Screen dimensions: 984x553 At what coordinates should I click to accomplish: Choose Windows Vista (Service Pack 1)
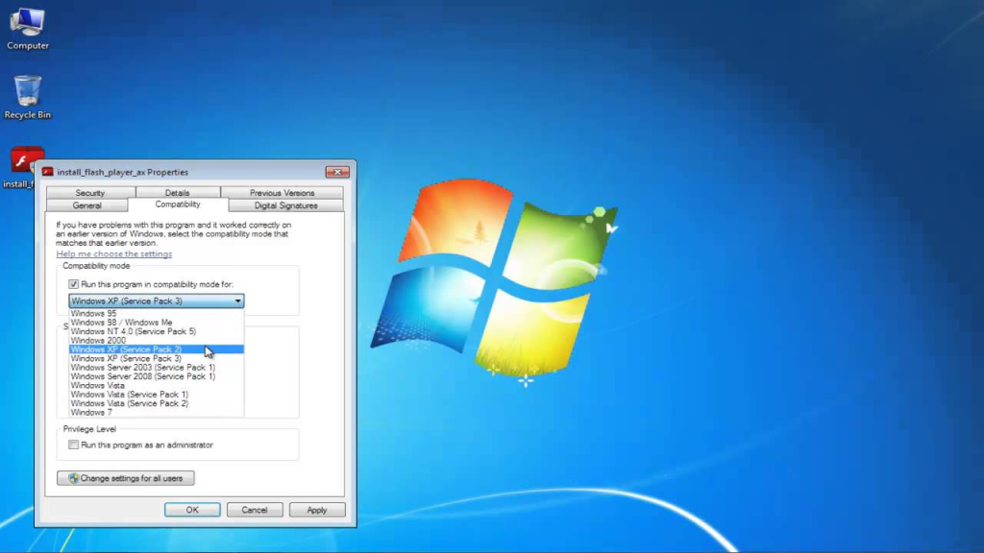pyautogui.click(x=157, y=395)
